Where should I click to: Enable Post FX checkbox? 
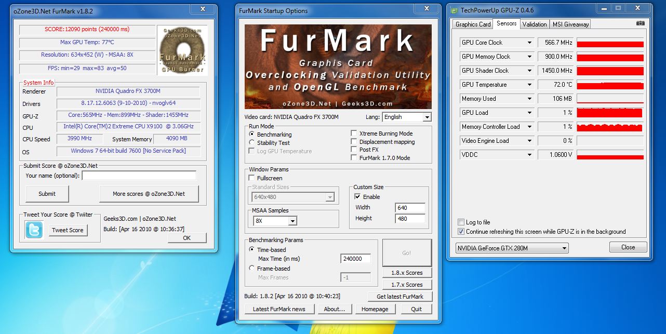point(354,150)
